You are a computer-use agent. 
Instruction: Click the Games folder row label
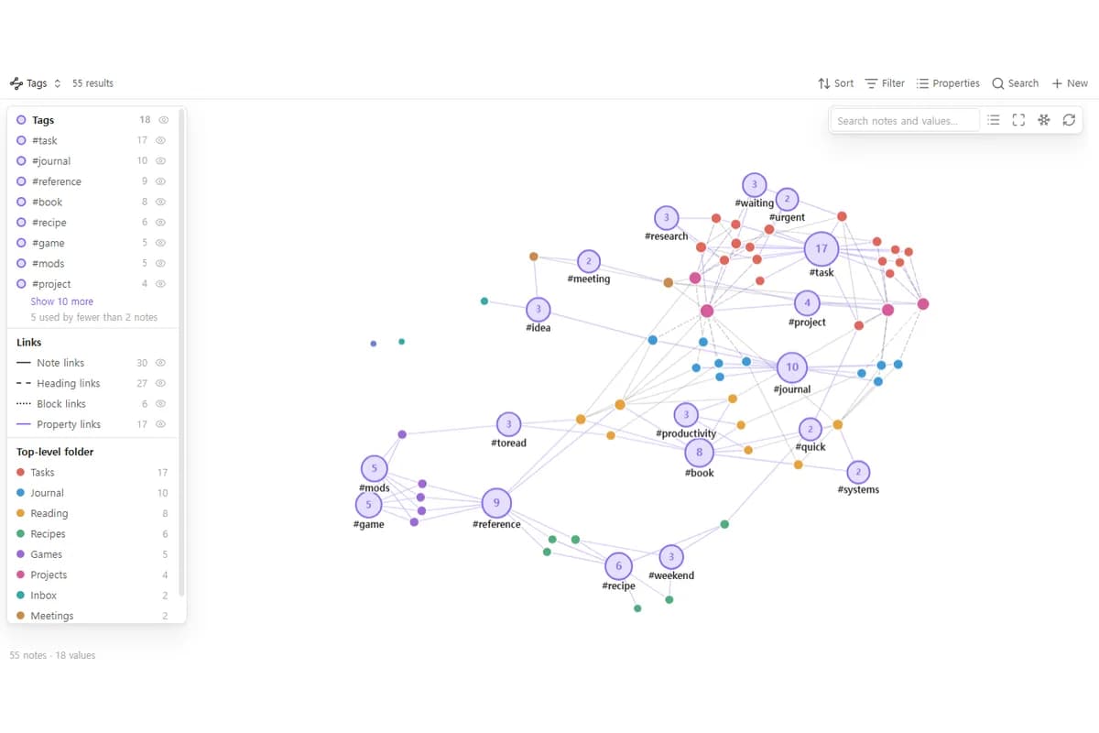[x=46, y=554]
